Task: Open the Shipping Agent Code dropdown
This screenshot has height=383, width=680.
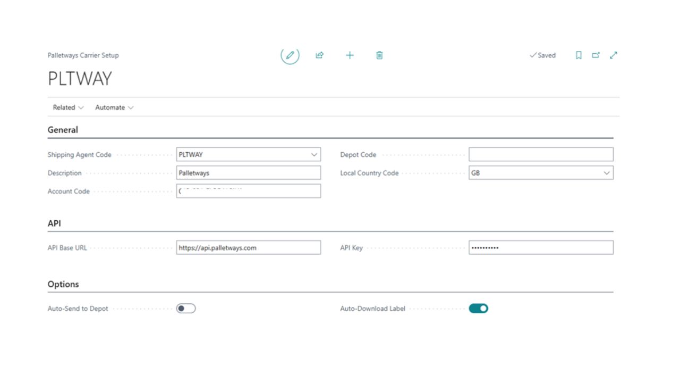Action: 314,155
